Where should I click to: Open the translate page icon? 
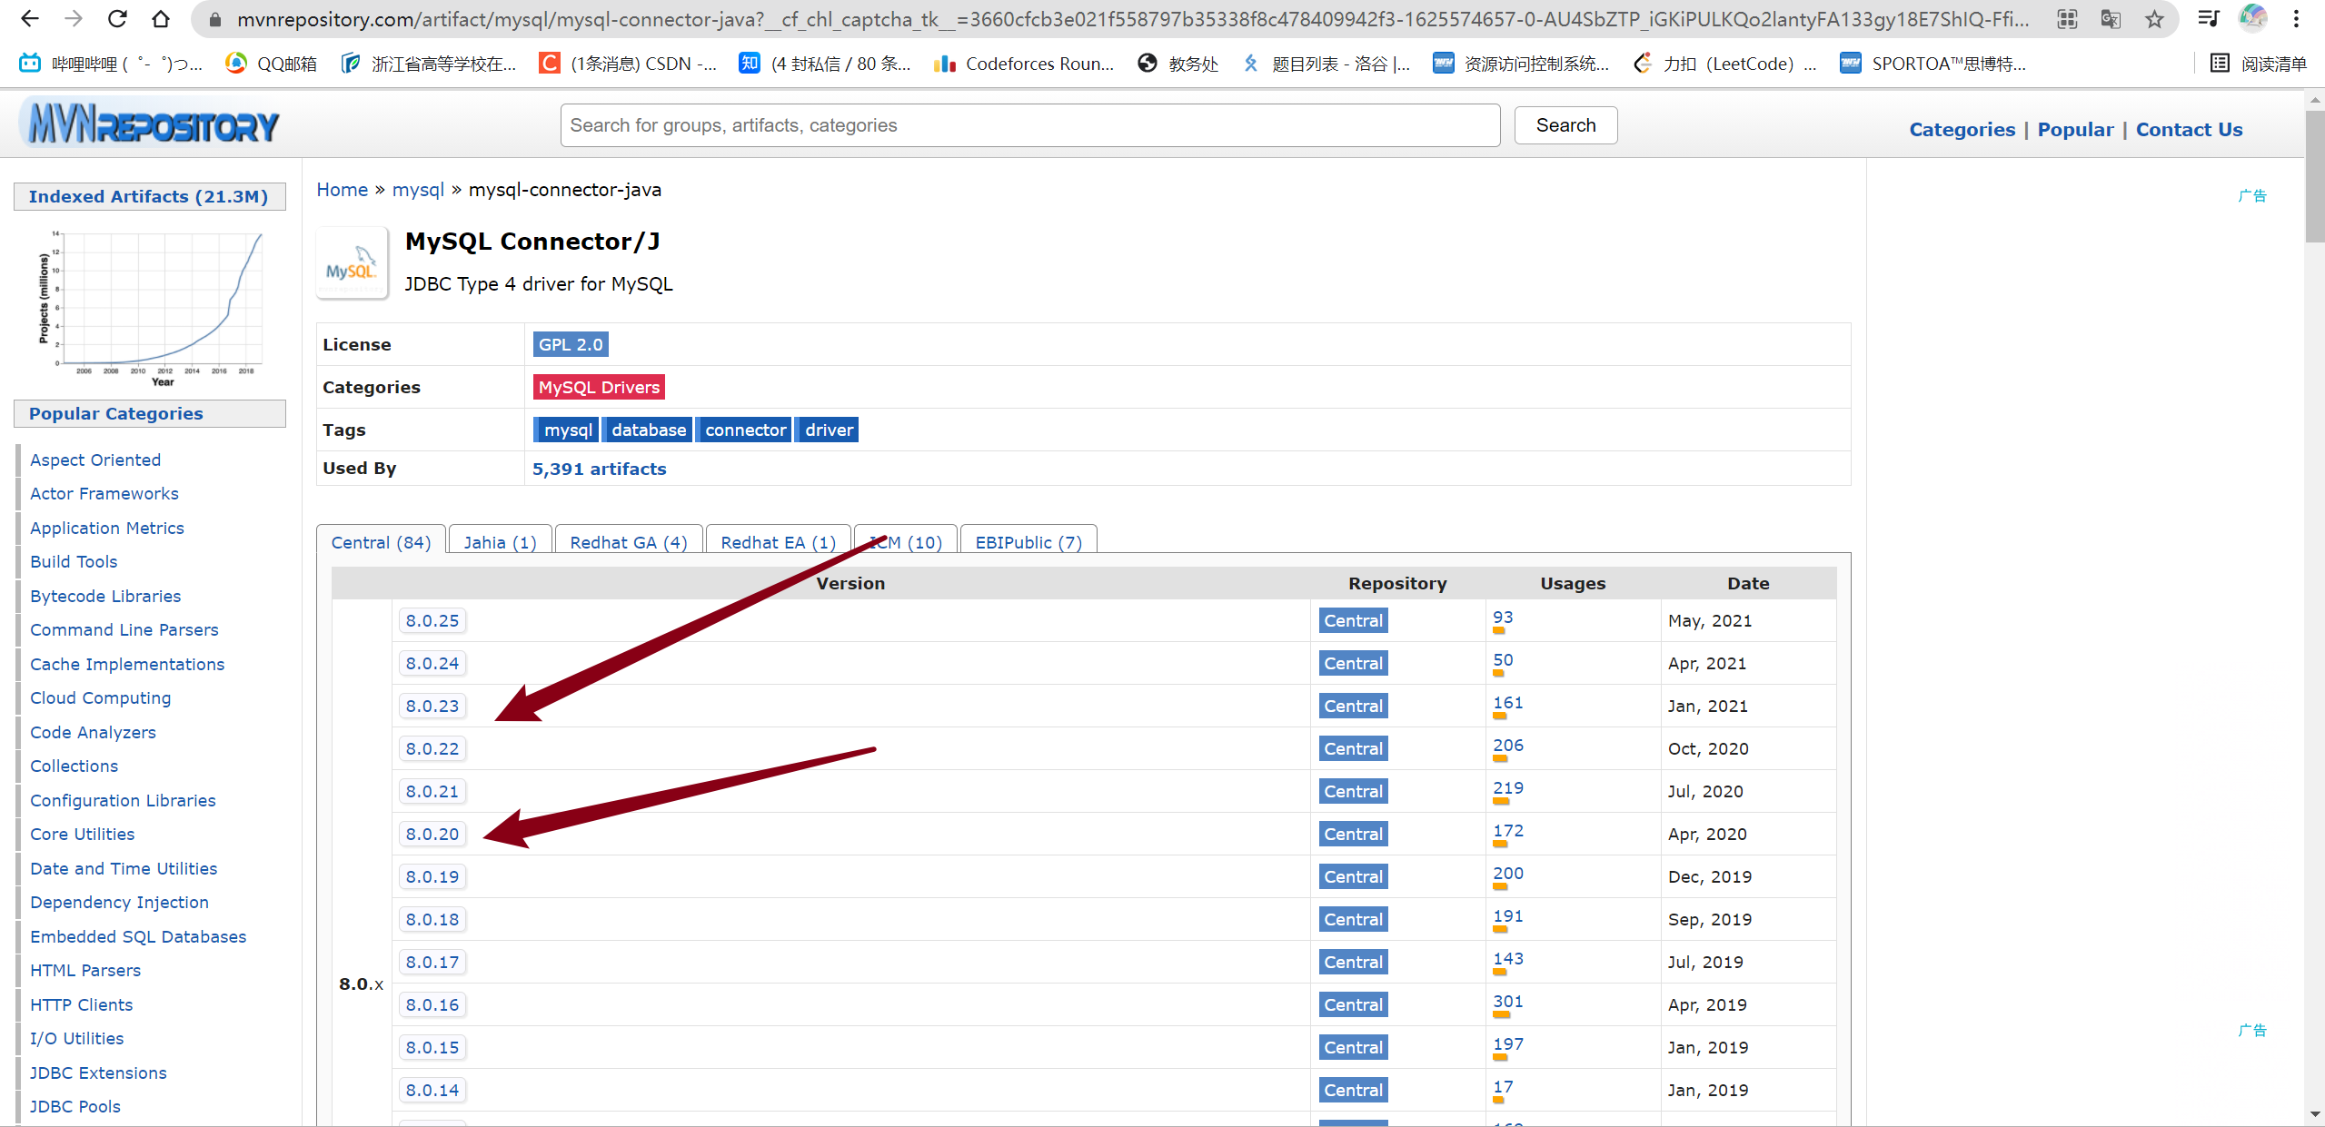(x=2111, y=19)
